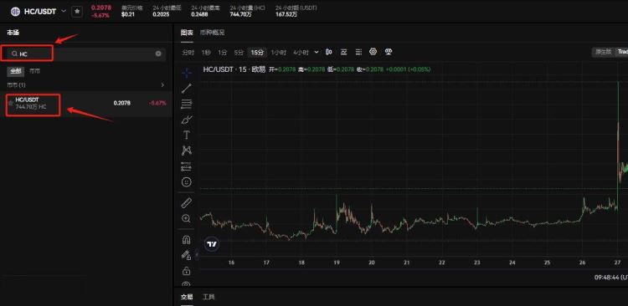Open chart settings gear icon
Viewport: 628px width, 306px height.
(x=373, y=52)
